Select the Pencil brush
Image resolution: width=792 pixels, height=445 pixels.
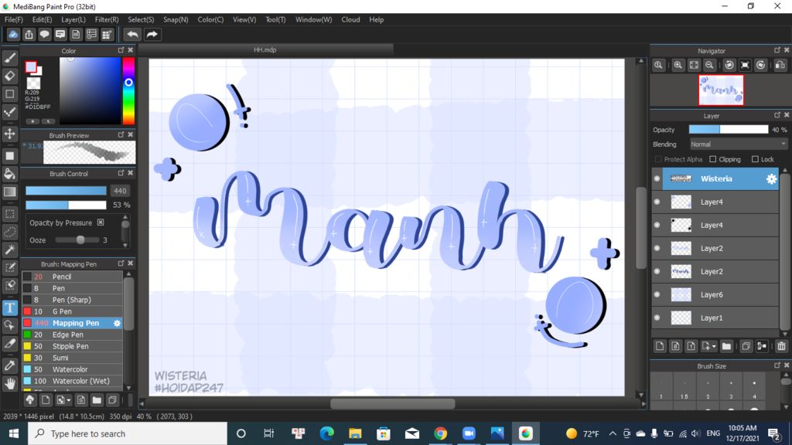tap(72, 277)
